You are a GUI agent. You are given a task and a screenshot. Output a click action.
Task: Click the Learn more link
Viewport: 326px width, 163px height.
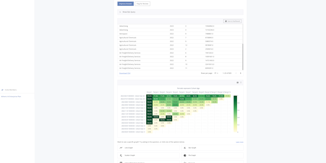(239, 142)
